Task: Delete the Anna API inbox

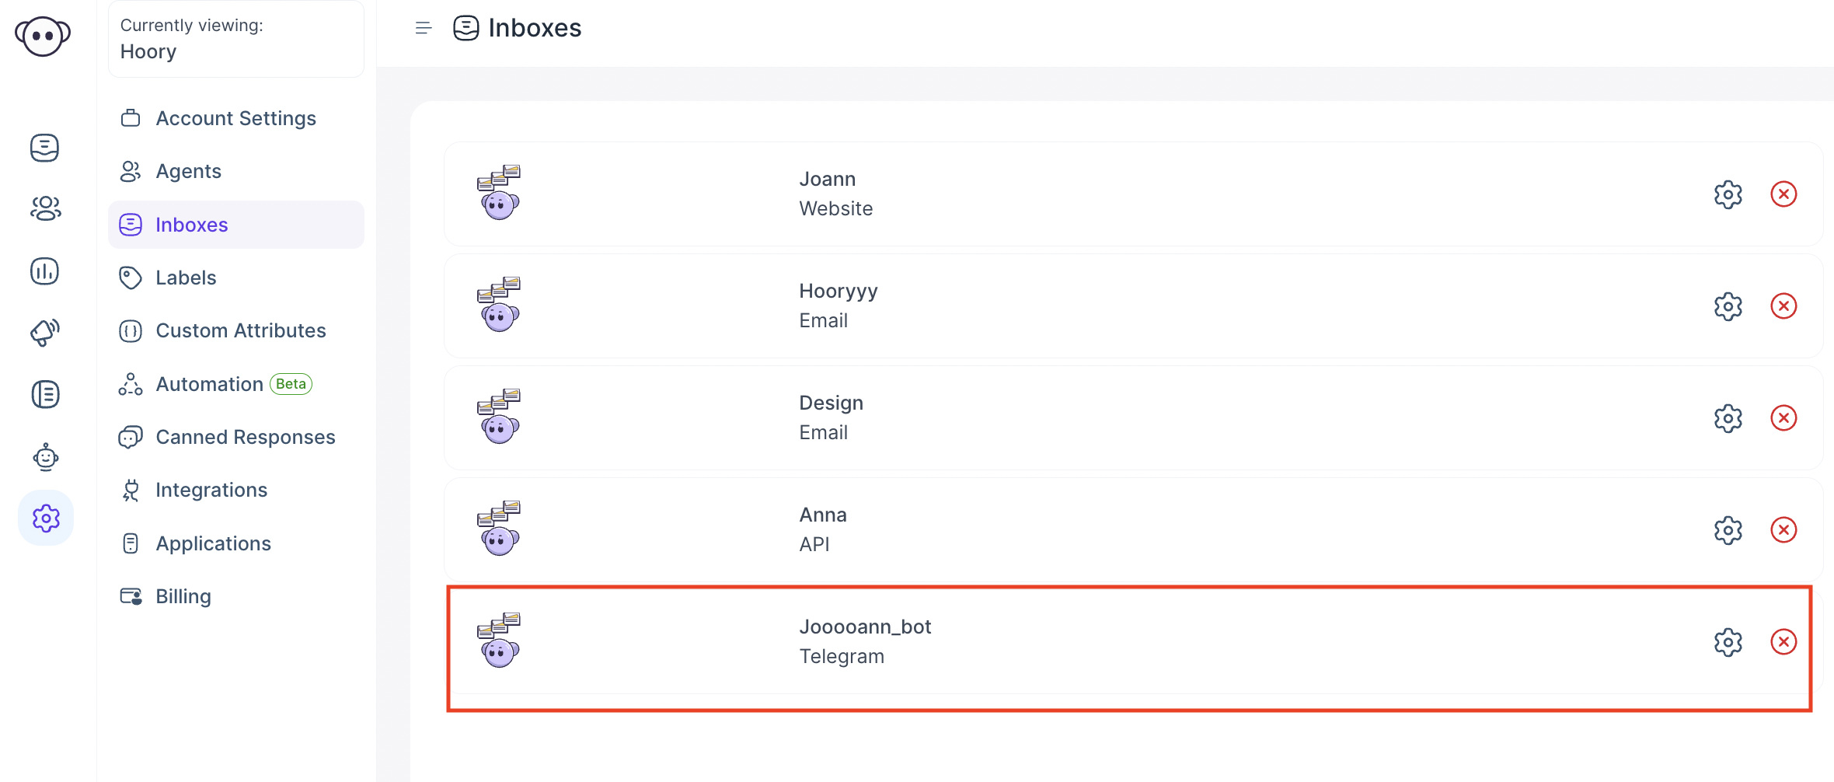Action: pos(1783,530)
